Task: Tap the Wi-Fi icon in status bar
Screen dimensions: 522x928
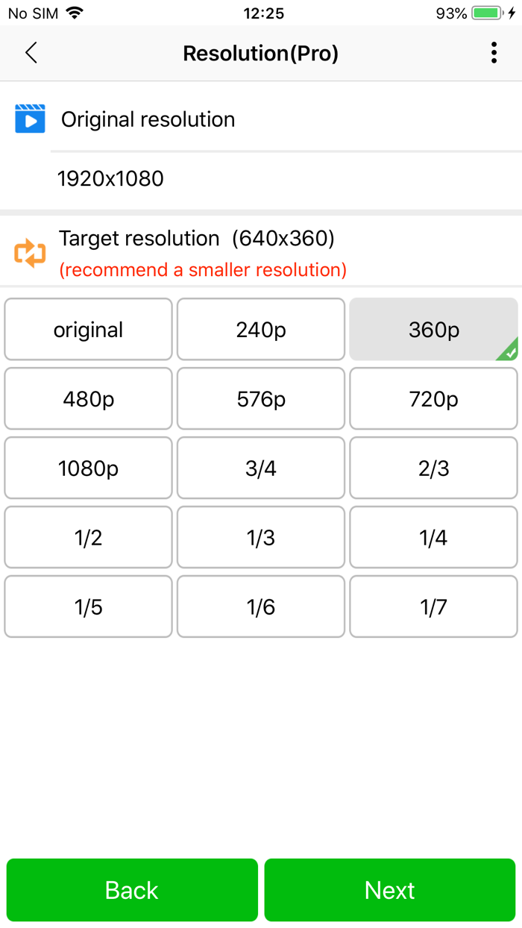Action: (75, 12)
